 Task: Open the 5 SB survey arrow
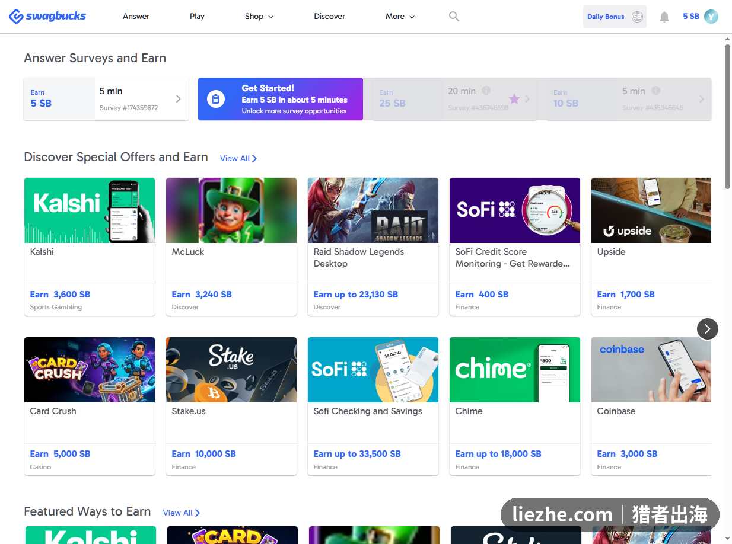tap(178, 99)
